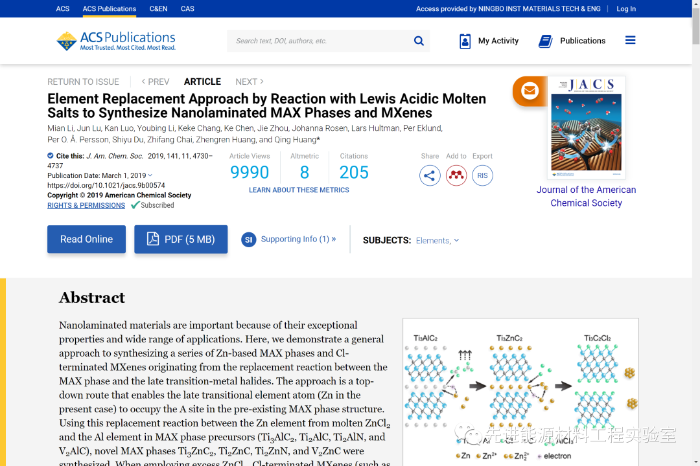Expand the Publication Date dropdown arrow

tap(150, 175)
